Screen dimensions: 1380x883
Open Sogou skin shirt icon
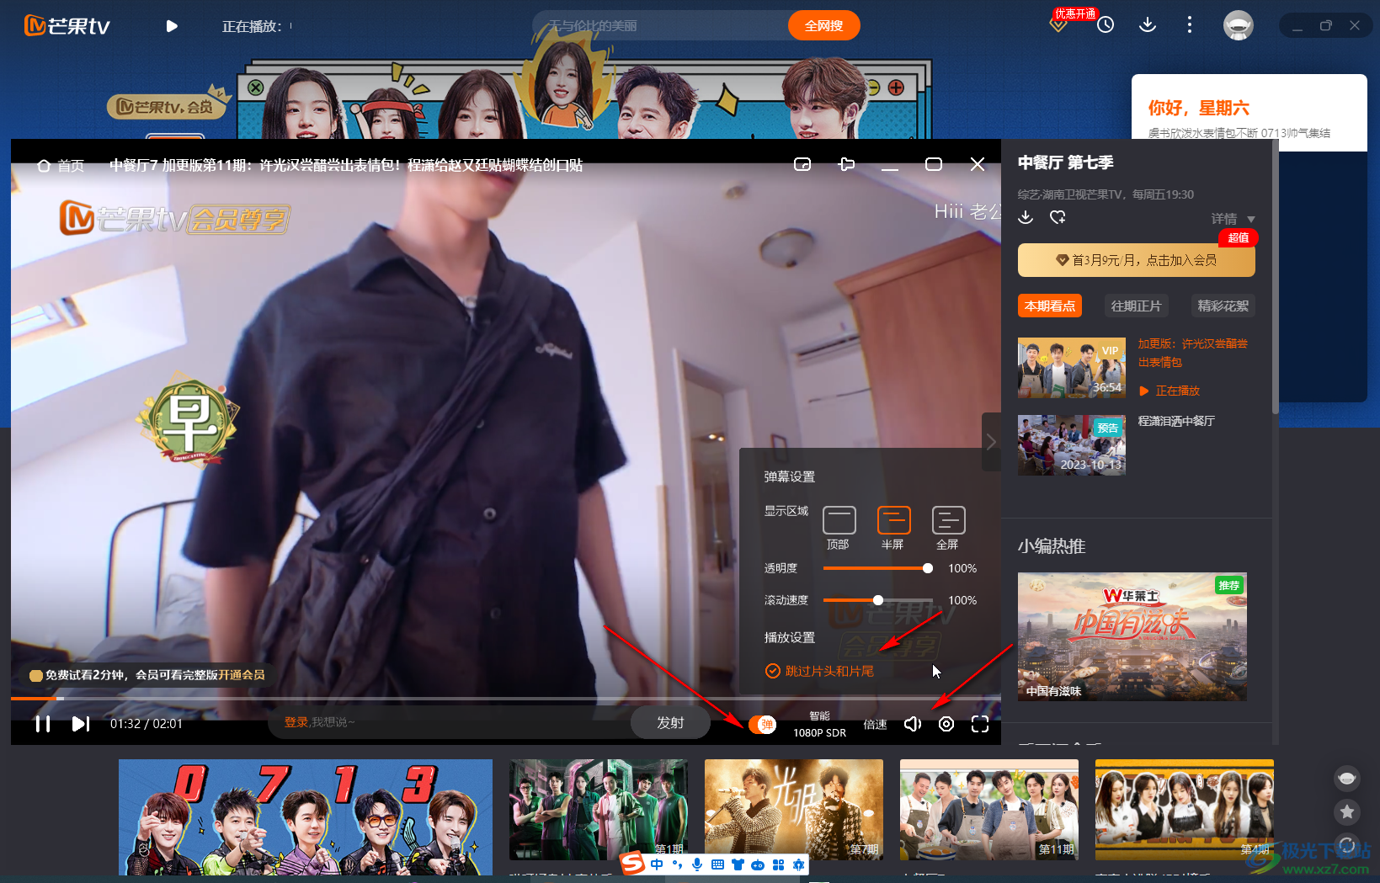point(738,864)
